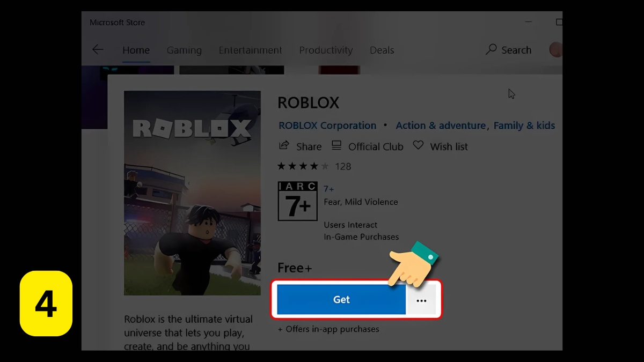This screenshot has height=362, width=644.
Task: Open Action & adventure category link
Action: click(441, 125)
